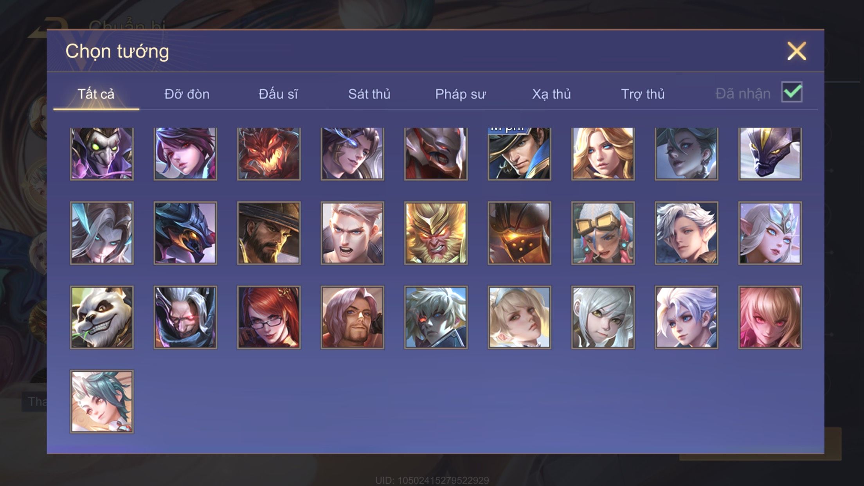This screenshot has height=486, width=864.
Task: Open the Pháp sư tab
Action: pyautogui.click(x=461, y=94)
